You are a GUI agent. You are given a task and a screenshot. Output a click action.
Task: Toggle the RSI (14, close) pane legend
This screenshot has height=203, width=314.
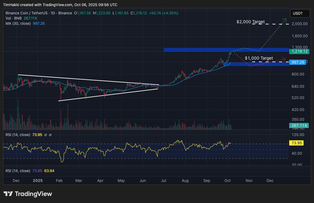click(17, 135)
